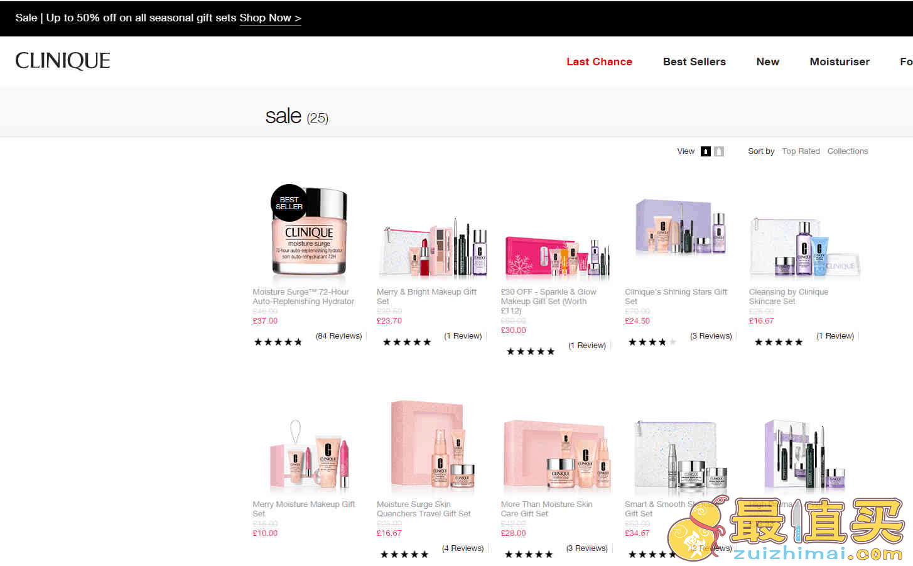Open 'Merry Moisture Makeup Gift Set' title
The height and width of the screenshot is (566, 913).
pos(304,509)
